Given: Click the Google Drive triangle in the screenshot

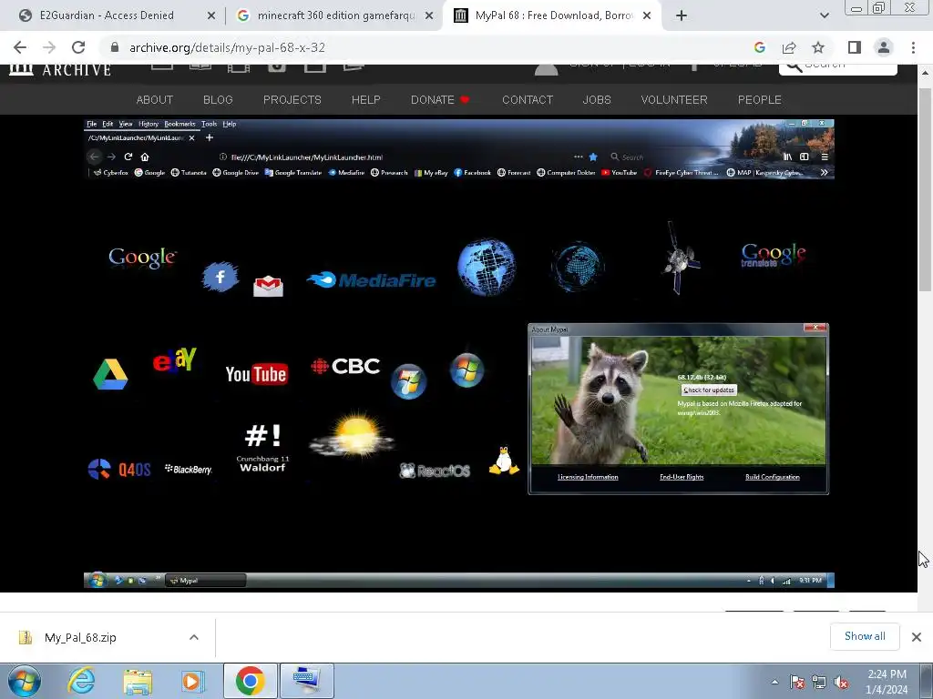Looking at the screenshot, I should 110,374.
